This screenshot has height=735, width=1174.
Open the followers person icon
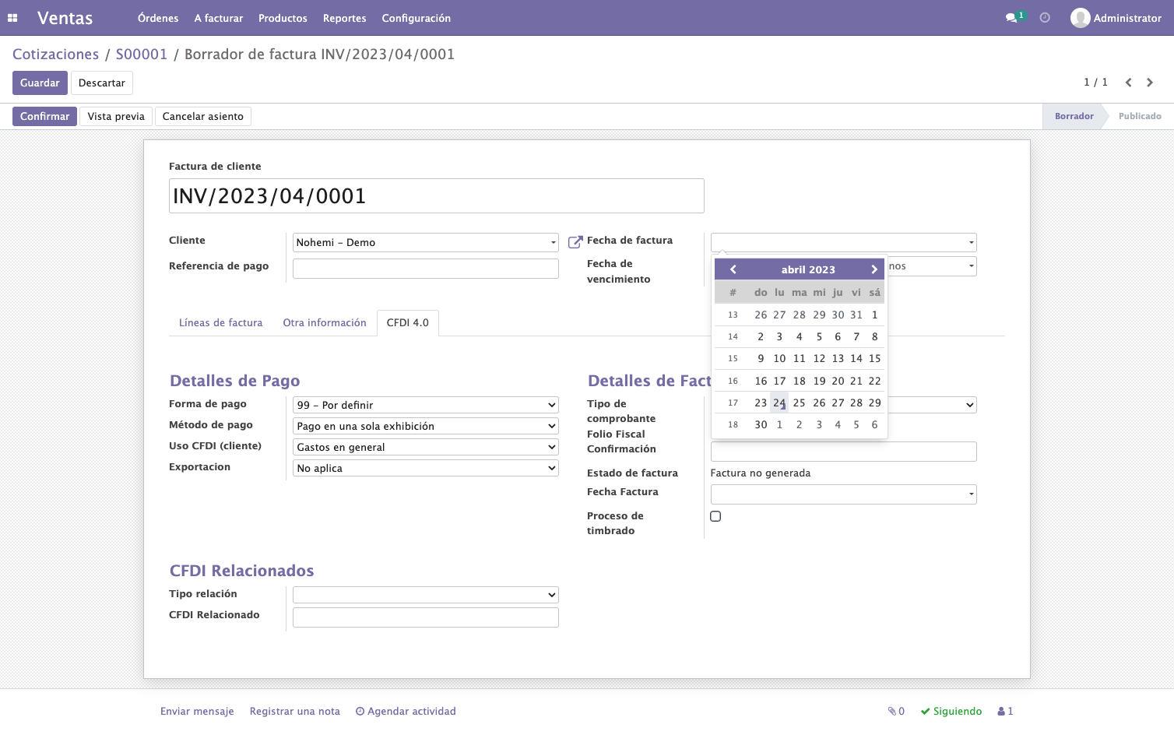click(1001, 712)
